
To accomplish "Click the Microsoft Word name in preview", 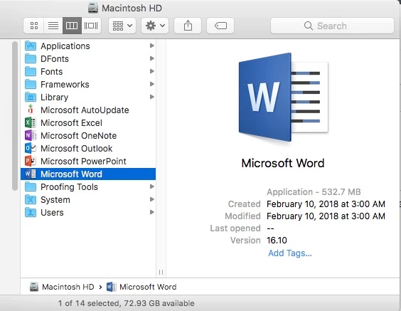I will click(x=283, y=163).
